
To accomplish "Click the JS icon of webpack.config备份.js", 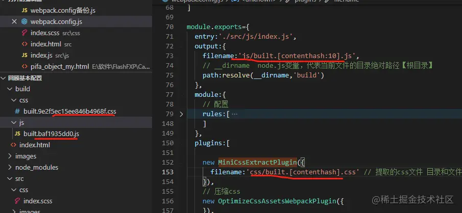I will 25,11.
